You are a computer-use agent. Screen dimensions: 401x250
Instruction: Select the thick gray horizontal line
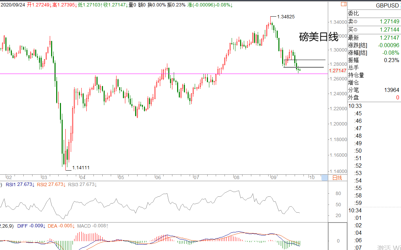point(303,68)
